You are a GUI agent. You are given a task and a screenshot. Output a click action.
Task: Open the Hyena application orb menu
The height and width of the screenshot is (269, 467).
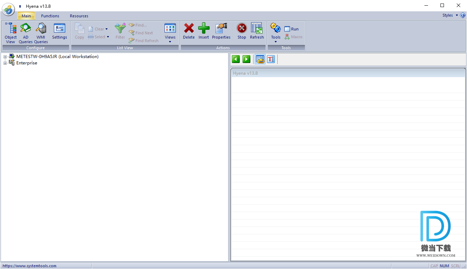[x=9, y=9]
